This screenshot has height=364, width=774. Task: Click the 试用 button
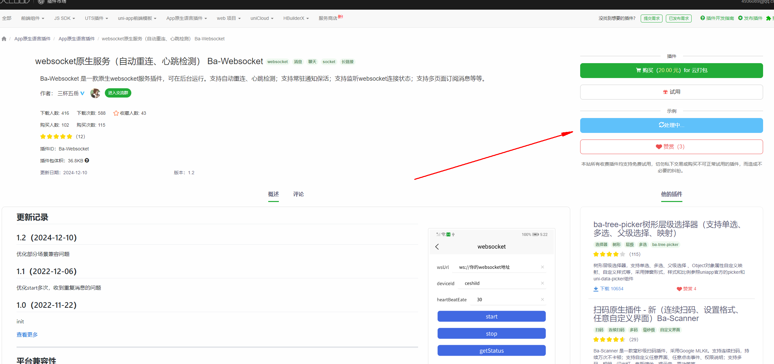pos(671,92)
